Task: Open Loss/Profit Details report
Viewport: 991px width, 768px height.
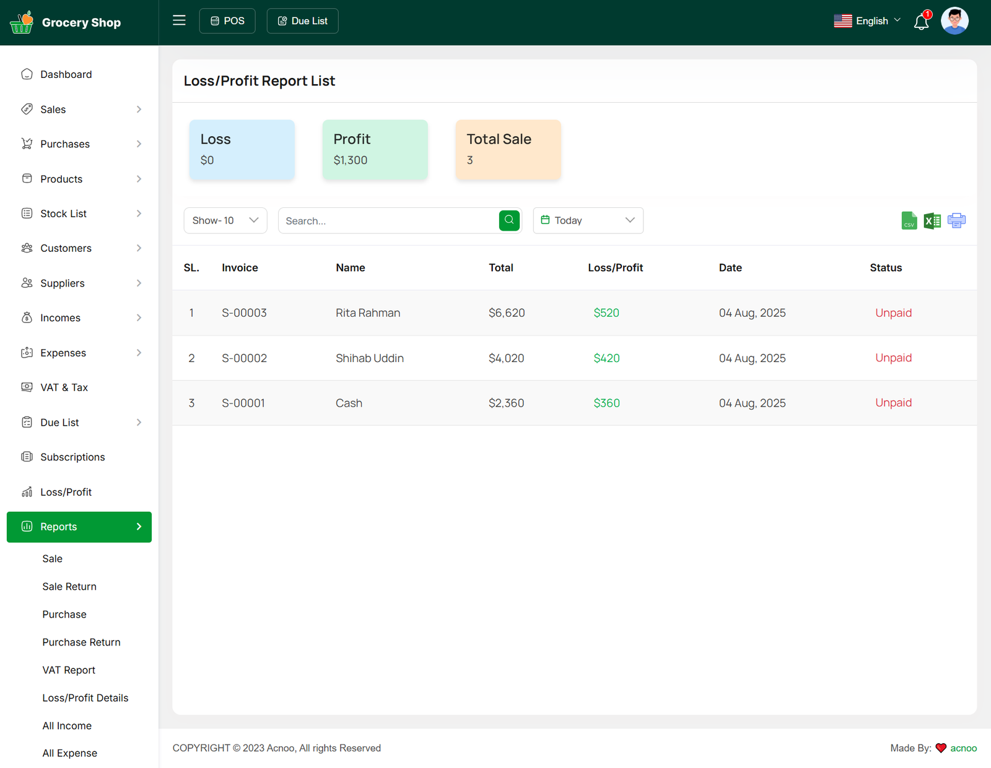Action: point(85,698)
